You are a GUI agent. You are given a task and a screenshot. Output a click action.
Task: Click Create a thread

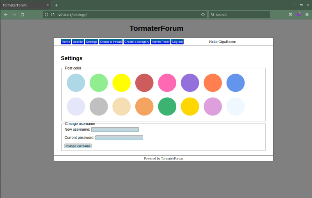111,42
